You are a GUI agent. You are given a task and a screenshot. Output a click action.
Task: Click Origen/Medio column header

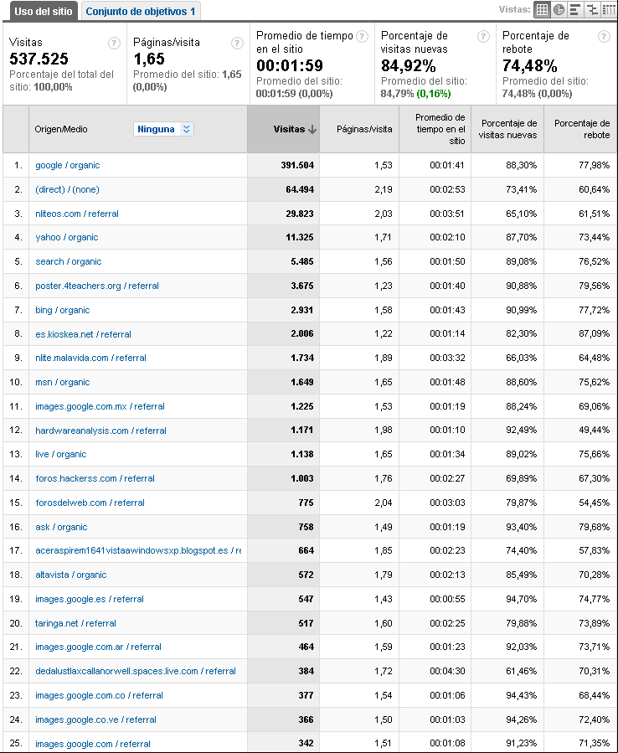[61, 129]
